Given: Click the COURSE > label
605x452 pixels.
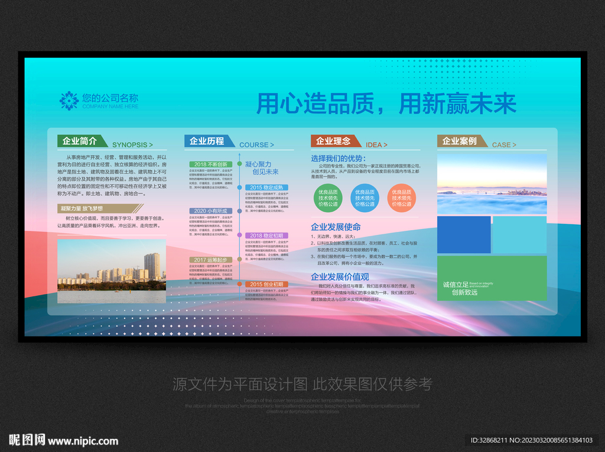Looking at the screenshot, I should click(x=256, y=145).
